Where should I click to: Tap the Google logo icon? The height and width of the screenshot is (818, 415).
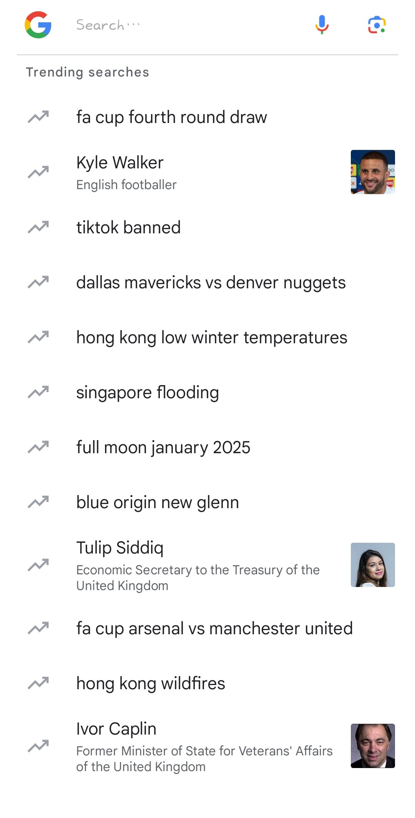38,25
